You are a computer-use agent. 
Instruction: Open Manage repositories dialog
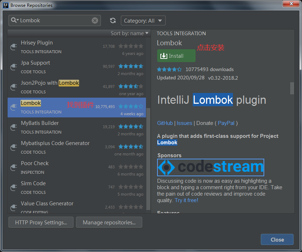(x=109, y=222)
